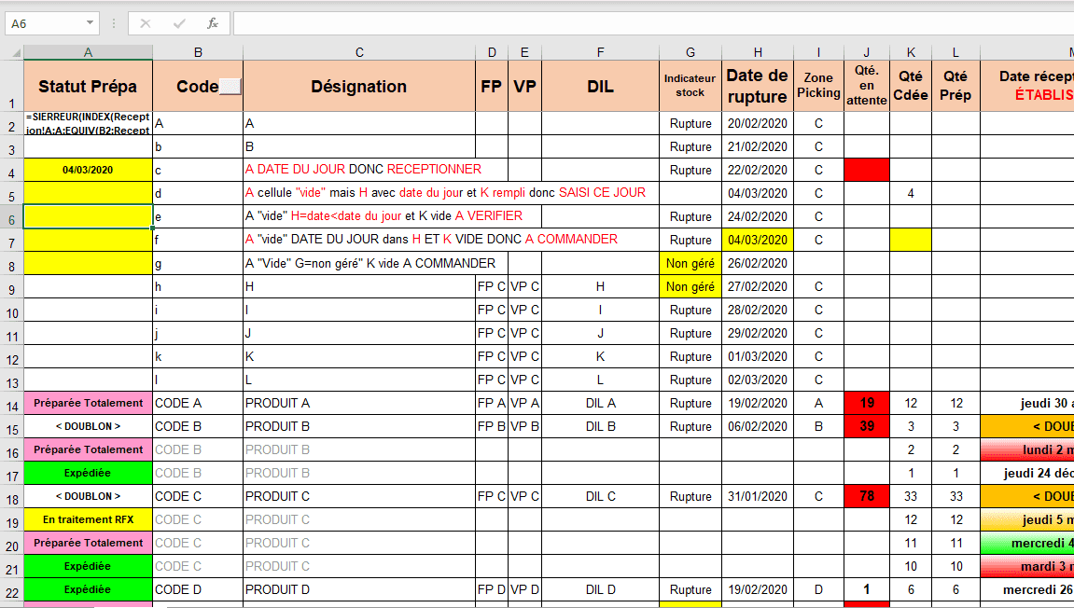Image resolution: width=1074 pixels, height=608 pixels.
Task: Click the Statut Prépa header cell
Action: 88,87
